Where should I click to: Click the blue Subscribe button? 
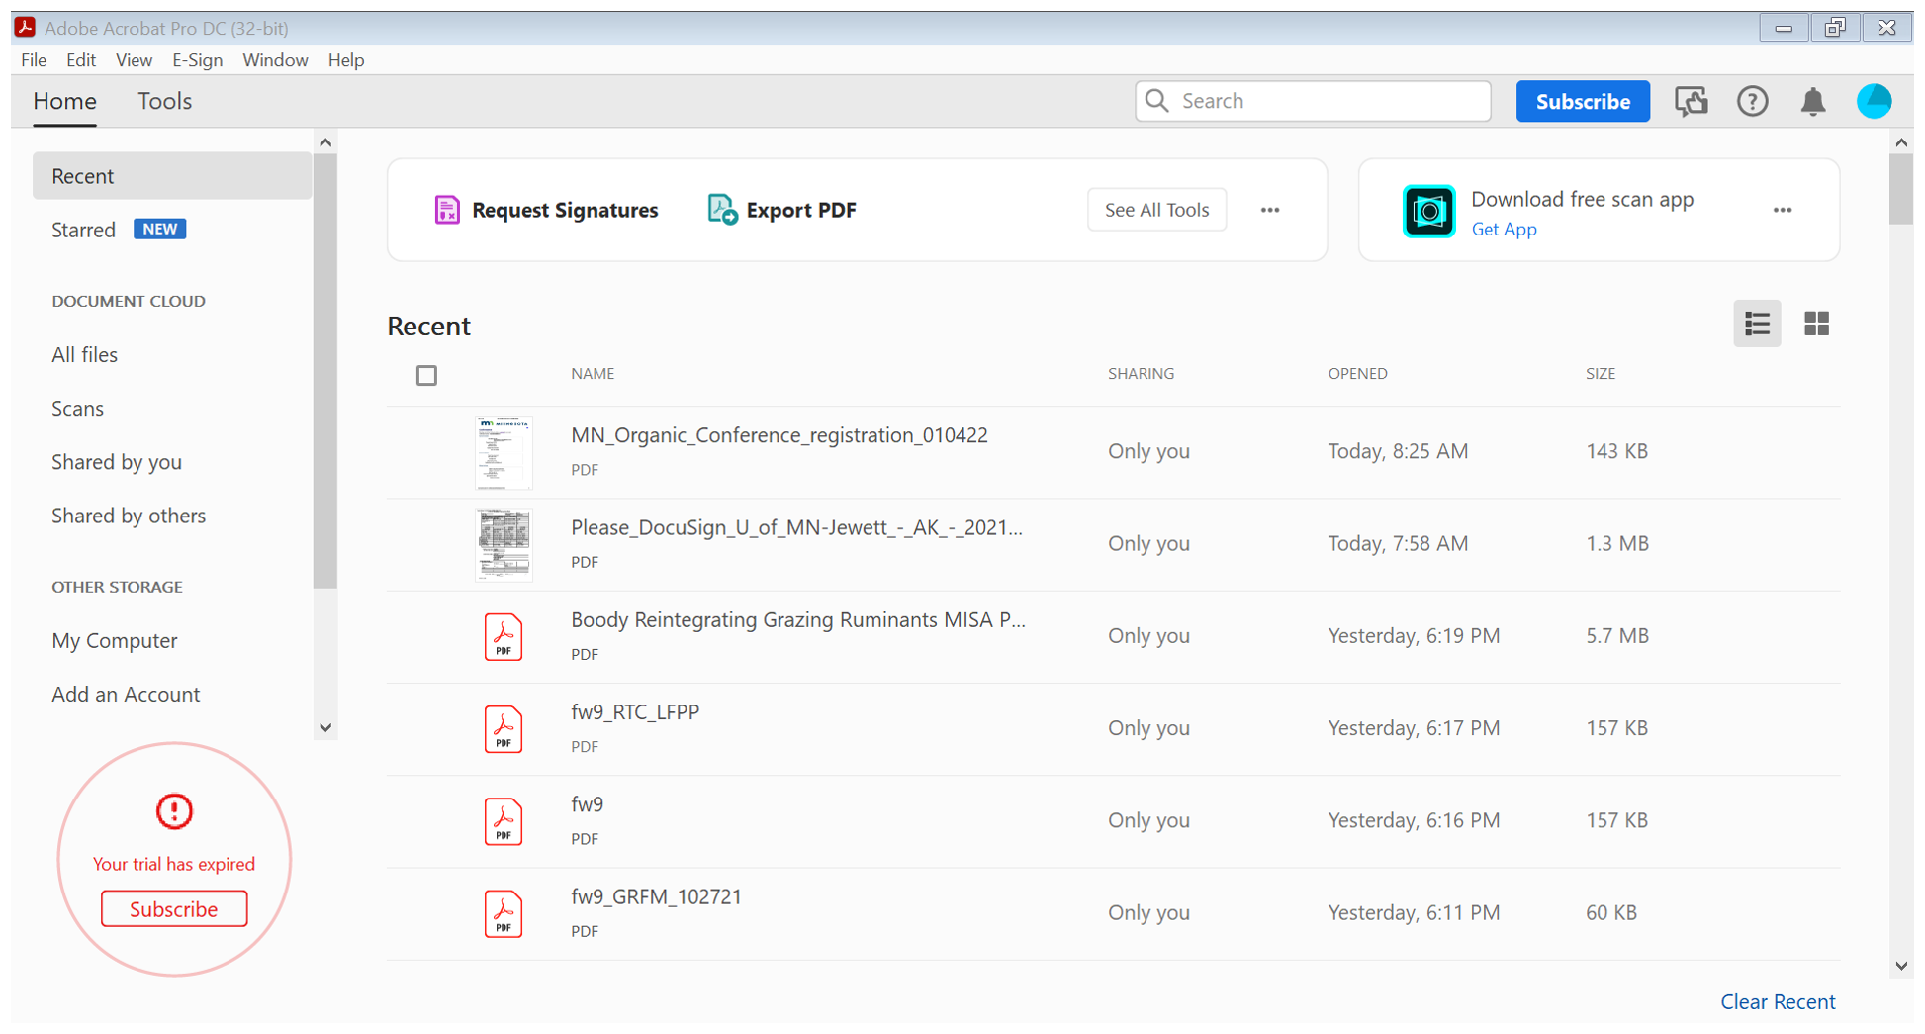pos(1583,101)
